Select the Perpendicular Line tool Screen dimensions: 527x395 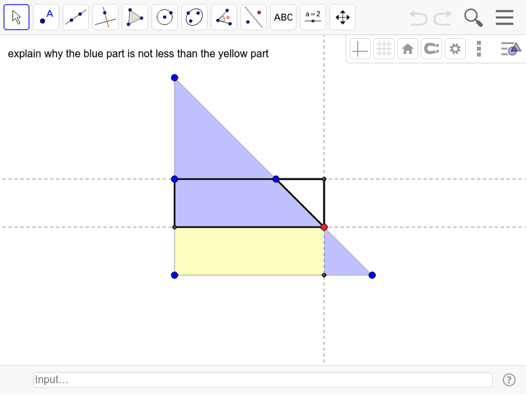105,17
